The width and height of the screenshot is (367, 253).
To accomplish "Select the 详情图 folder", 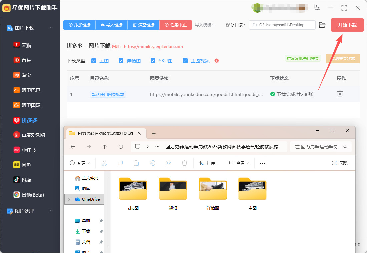I will point(213,194).
